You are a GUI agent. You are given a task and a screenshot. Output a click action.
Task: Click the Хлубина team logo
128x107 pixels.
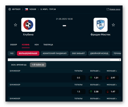[x=28, y=25]
